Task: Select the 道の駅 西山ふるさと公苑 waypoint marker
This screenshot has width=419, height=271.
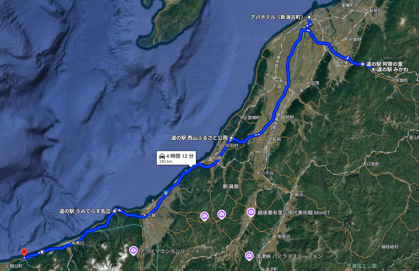Action: click(231, 138)
